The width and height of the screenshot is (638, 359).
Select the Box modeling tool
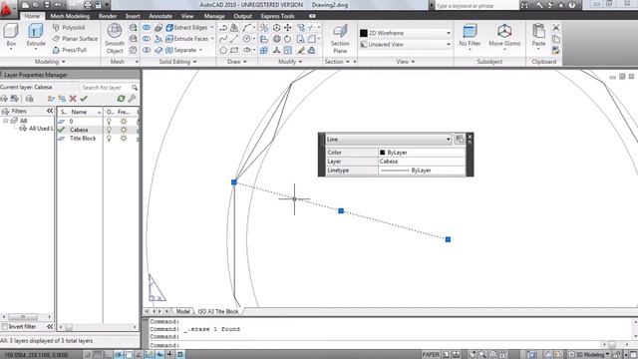click(11, 36)
